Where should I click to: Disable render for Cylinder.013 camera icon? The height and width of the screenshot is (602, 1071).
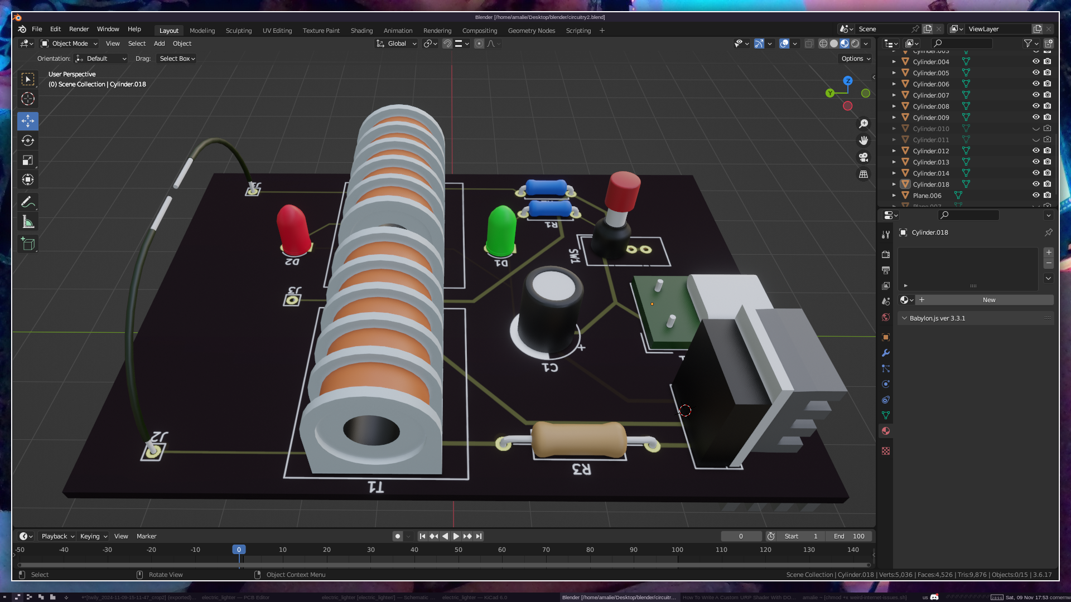[1048, 162]
